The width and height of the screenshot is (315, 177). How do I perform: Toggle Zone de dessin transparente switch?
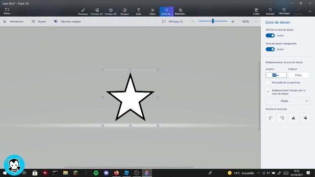(270, 49)
